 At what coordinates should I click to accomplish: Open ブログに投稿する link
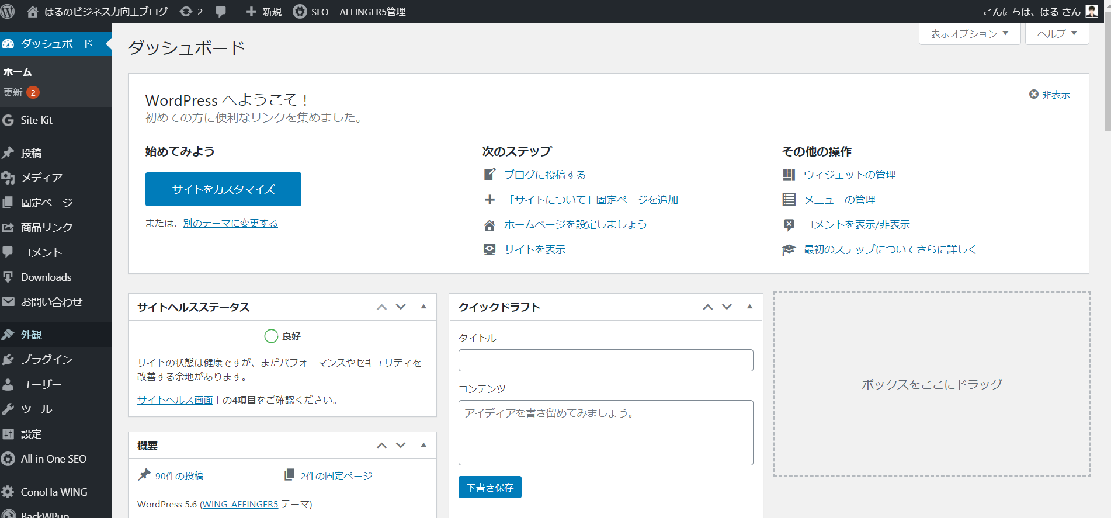point(545,175)
